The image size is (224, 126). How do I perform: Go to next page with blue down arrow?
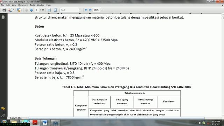[31, 10]
